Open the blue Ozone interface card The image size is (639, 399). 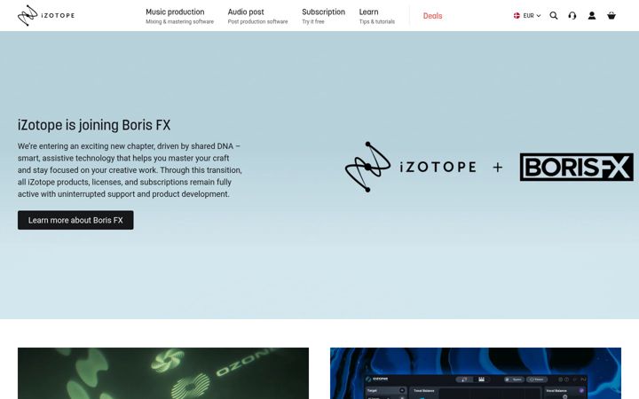click(476, 373)
